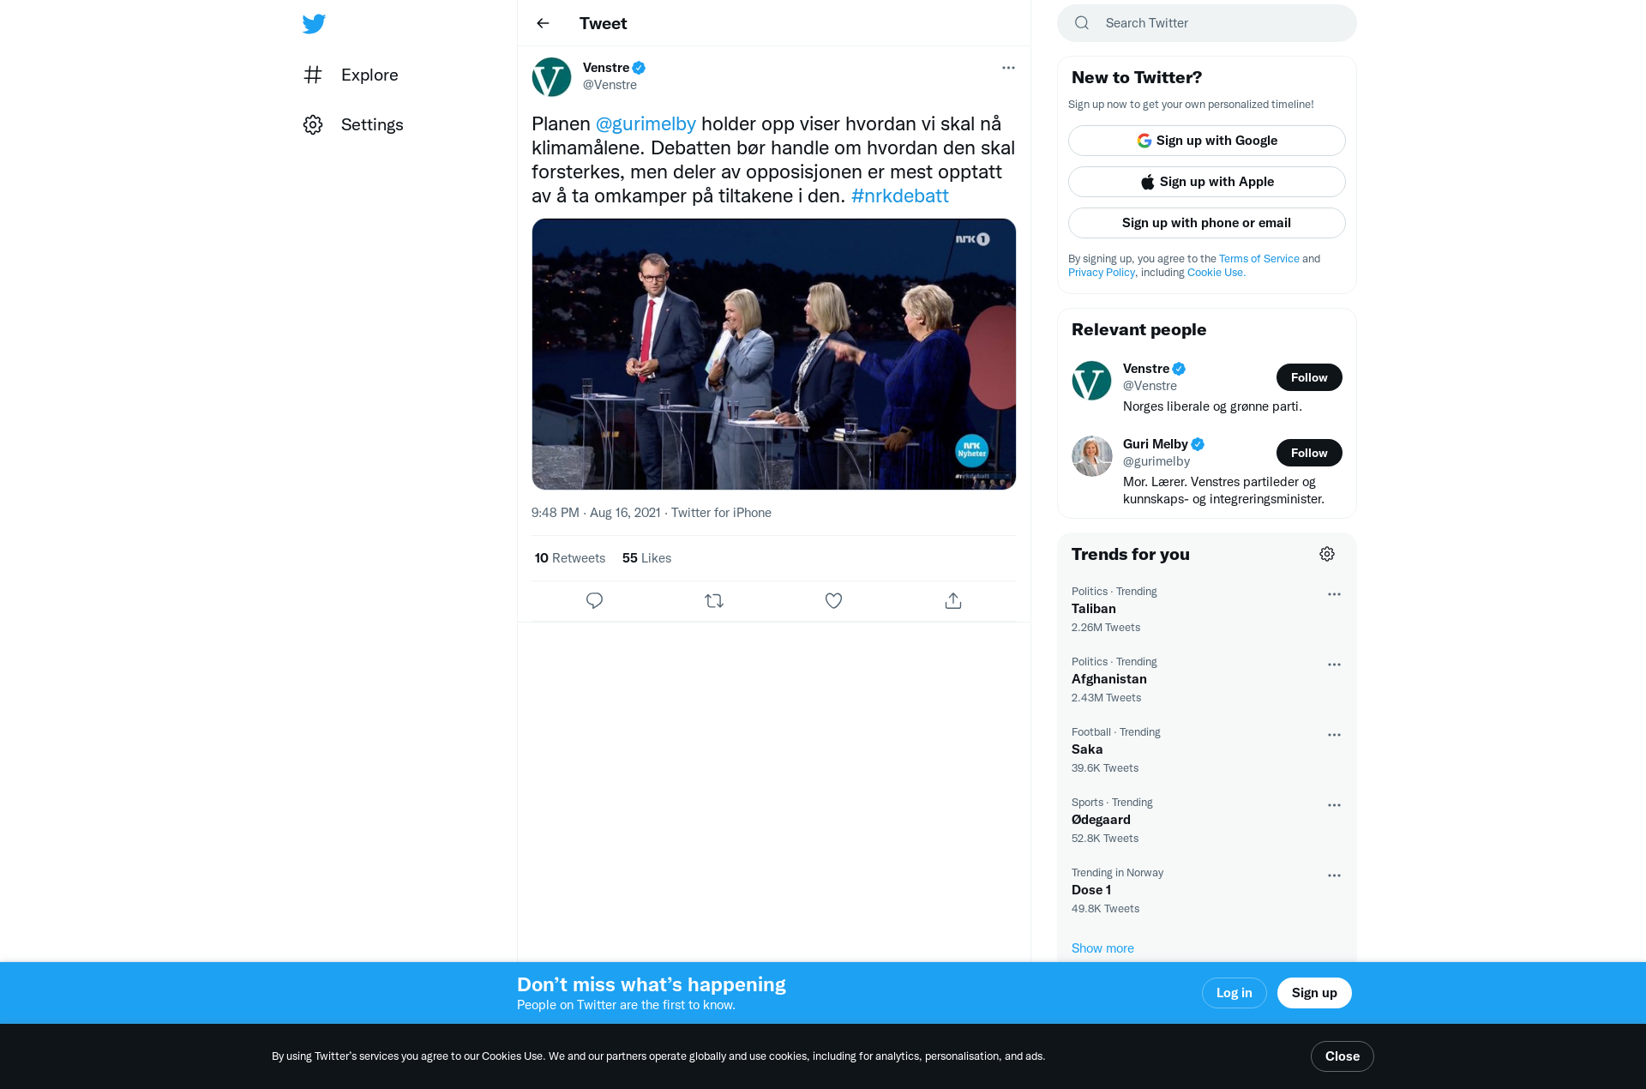Sign up with phone or email
Screen dimensions: 1646x1089
[1207, 223]
